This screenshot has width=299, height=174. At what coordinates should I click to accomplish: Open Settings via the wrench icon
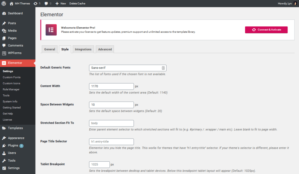(4, 168)
